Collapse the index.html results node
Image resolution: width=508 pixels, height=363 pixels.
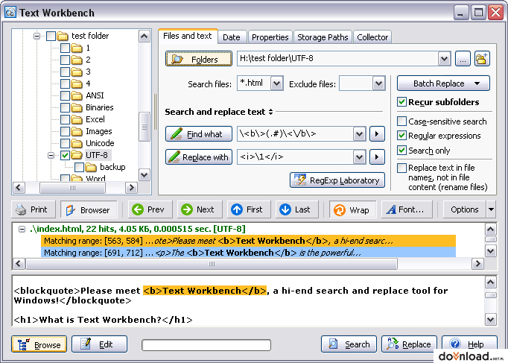click(22, 229)
